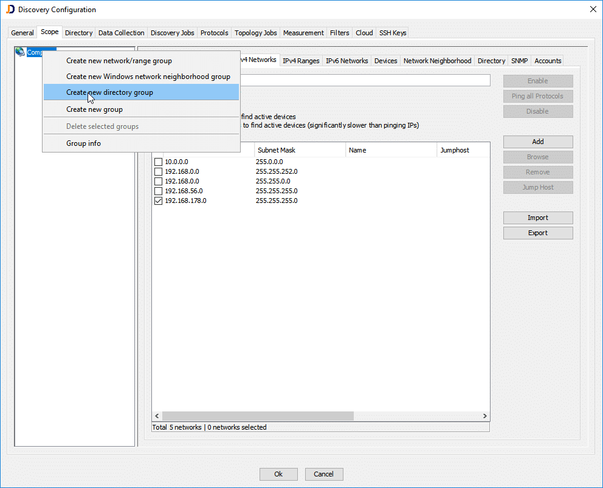This screenshot has height=488, width=603.
Task: Open the Network Neighborhood tab
Action: tap(437, 60)
